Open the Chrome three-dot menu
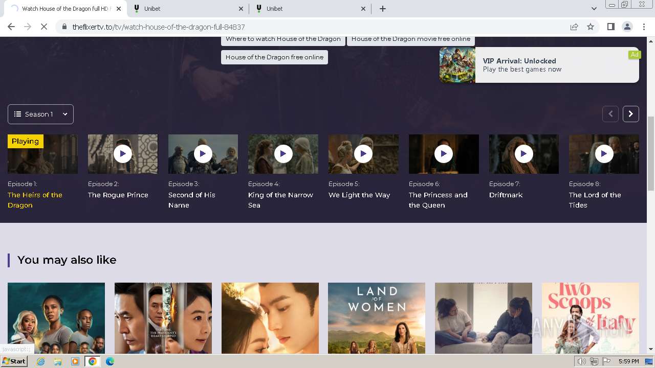 (643, 27)
